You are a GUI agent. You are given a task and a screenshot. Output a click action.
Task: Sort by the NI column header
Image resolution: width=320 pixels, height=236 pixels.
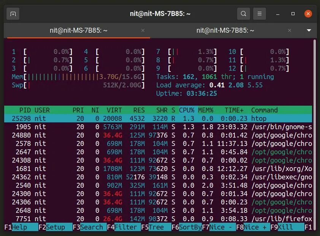click(95, 110)
